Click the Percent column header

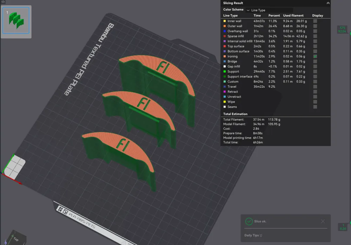point(274,15)
